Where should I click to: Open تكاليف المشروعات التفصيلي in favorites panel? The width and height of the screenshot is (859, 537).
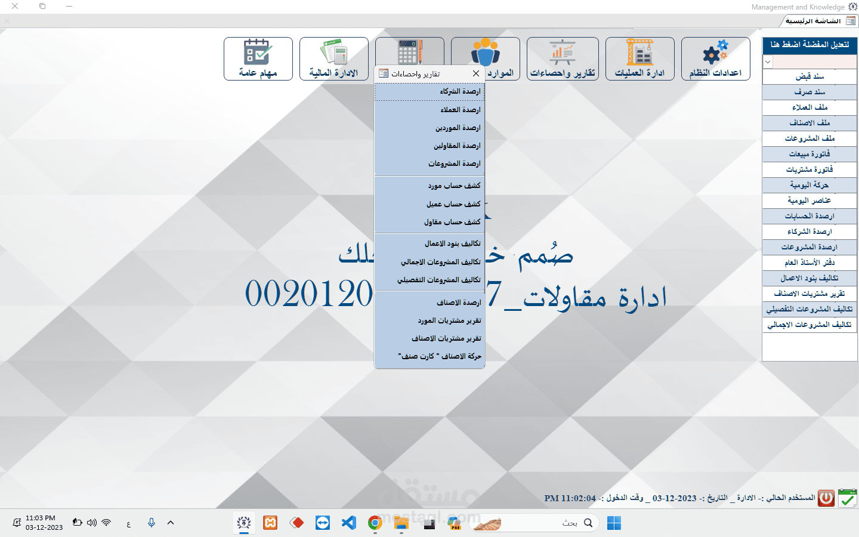pyautogui.click(x=809, y=309)
